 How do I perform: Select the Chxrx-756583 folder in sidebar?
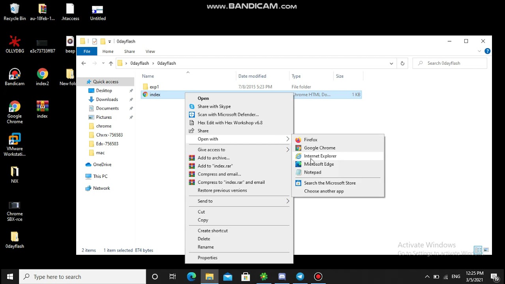(x=109, y=135)
